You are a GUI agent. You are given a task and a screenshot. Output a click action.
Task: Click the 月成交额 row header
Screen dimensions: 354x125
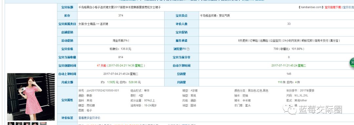67,82
